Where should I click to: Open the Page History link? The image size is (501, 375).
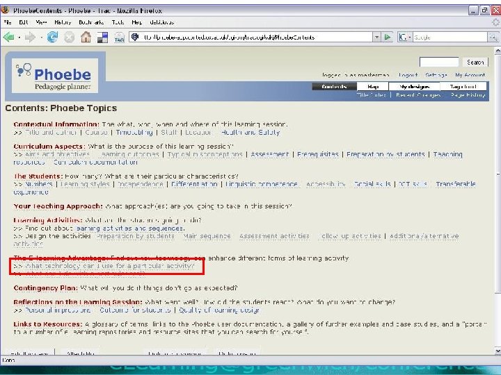coord(468,95)
